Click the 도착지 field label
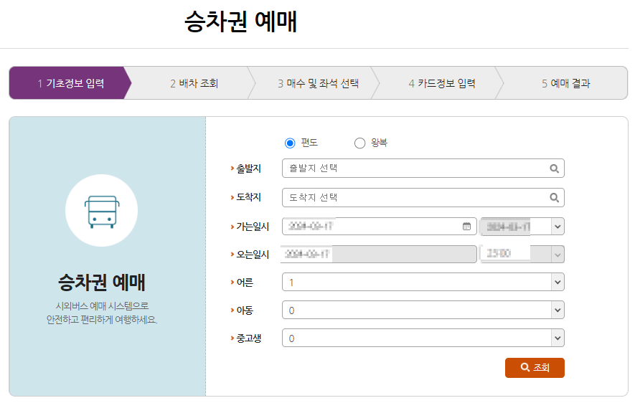Viewport: 635px width, 403px height. pyautogui.click(x=249, y=197)
